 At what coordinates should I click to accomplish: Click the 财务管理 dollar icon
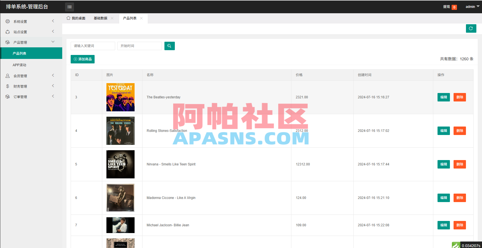(x=8, y=86)
